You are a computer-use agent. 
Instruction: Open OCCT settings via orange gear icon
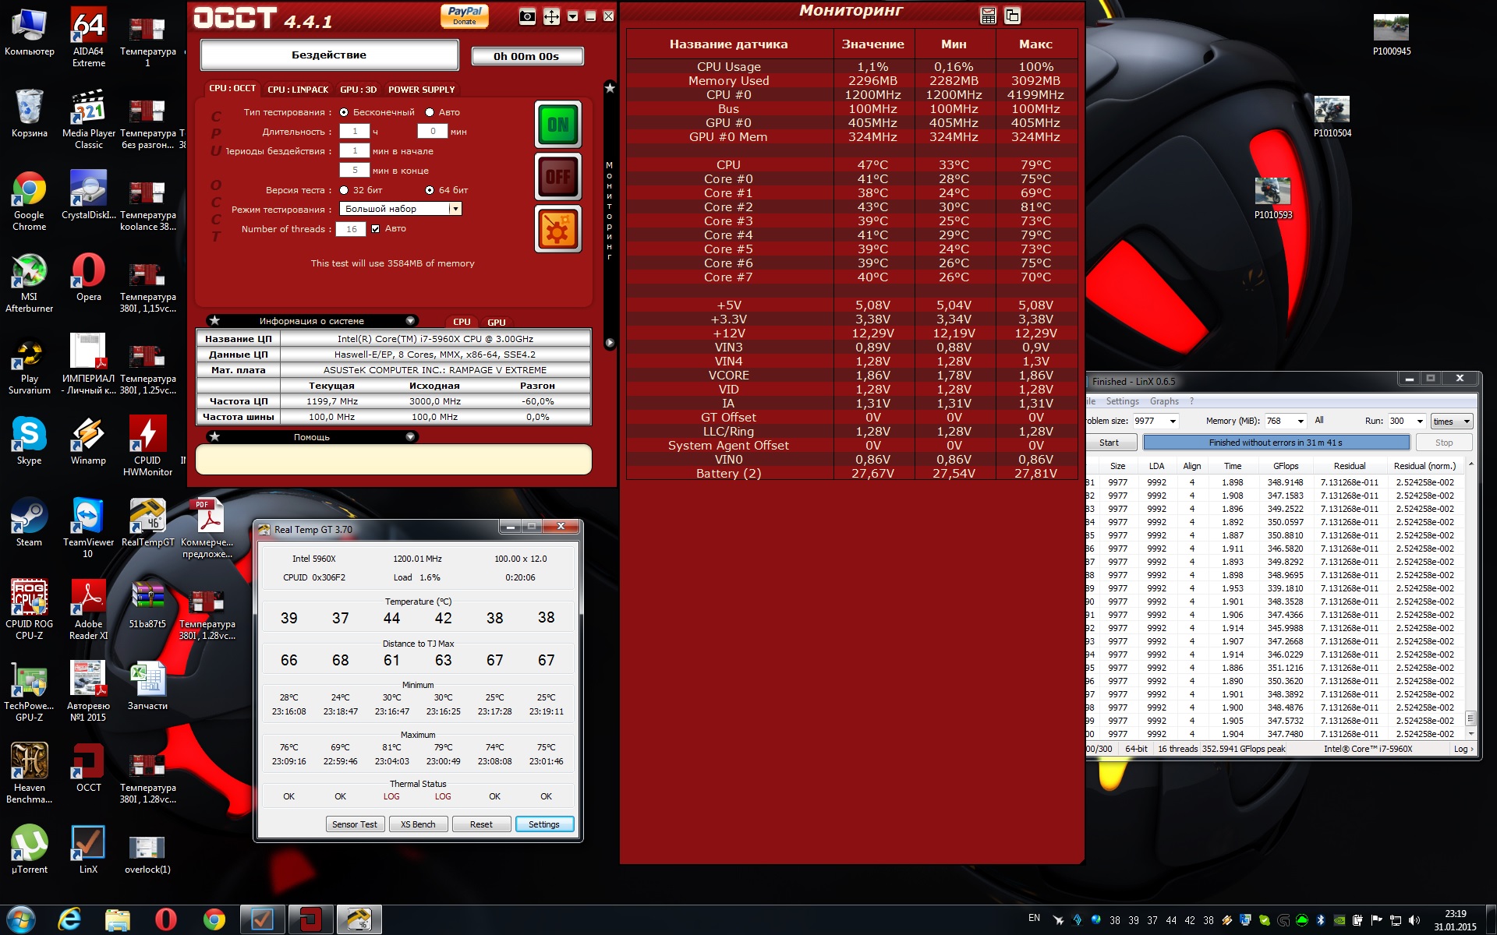click(x=557, y=230)
